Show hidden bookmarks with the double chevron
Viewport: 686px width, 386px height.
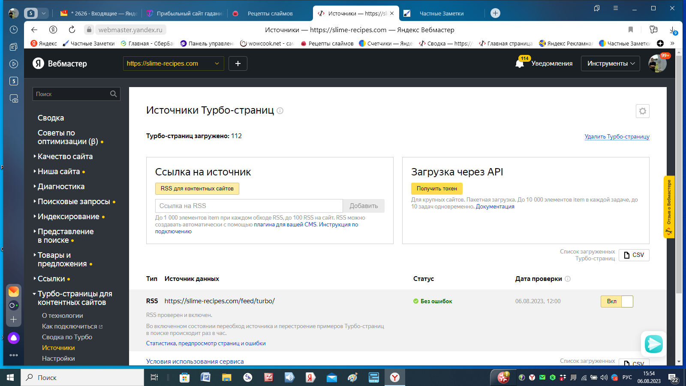coord(672,43)
